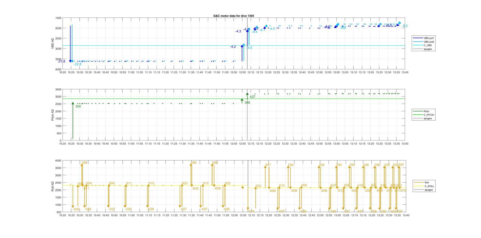Viewport: 481px width, 238px height.
Task: Click the title 'G&C motor data for dive 1365'
Action: (x=234, y=16)
